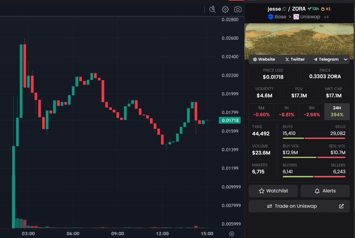
Task: Add the pair to Watchlist
Action: click(x=273, y=191)
